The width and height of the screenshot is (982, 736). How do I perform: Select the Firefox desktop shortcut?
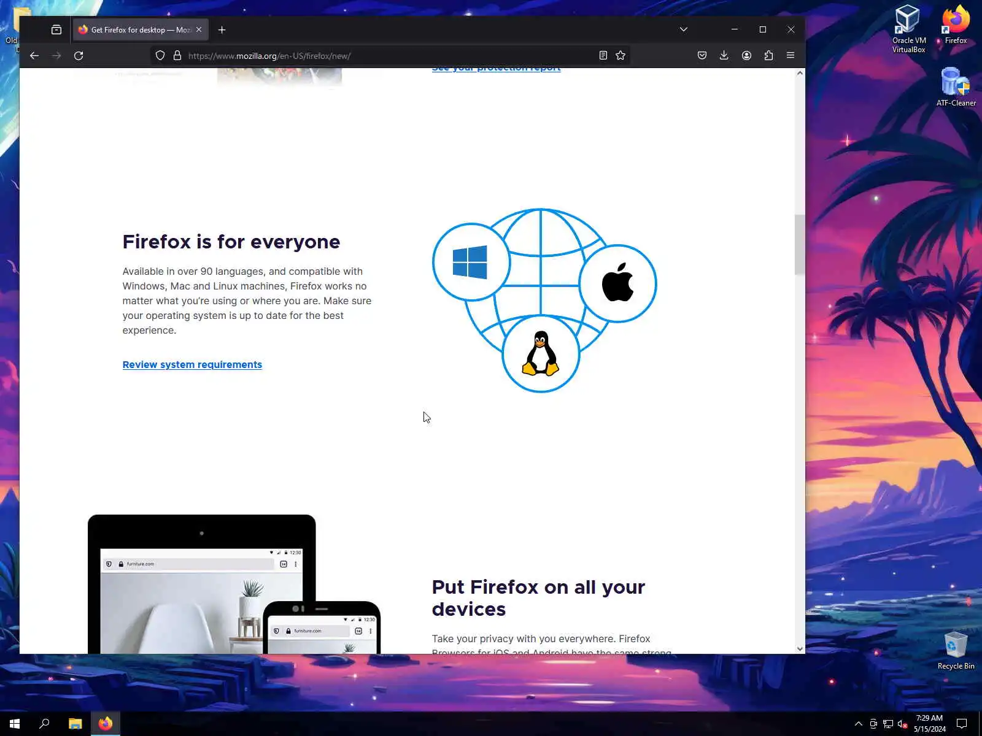pos(956,25)
